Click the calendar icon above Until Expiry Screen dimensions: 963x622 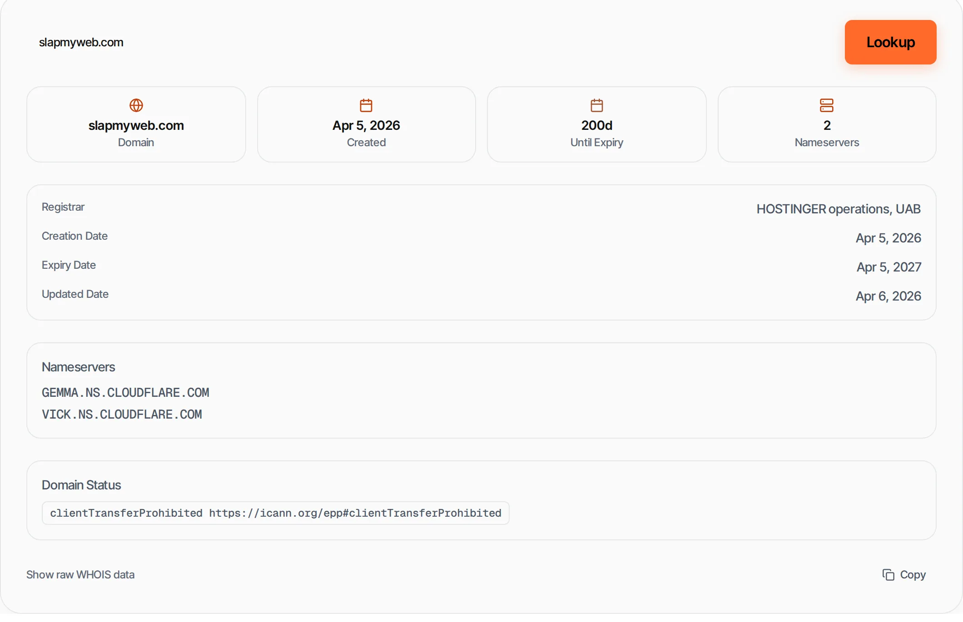(597, 105)
